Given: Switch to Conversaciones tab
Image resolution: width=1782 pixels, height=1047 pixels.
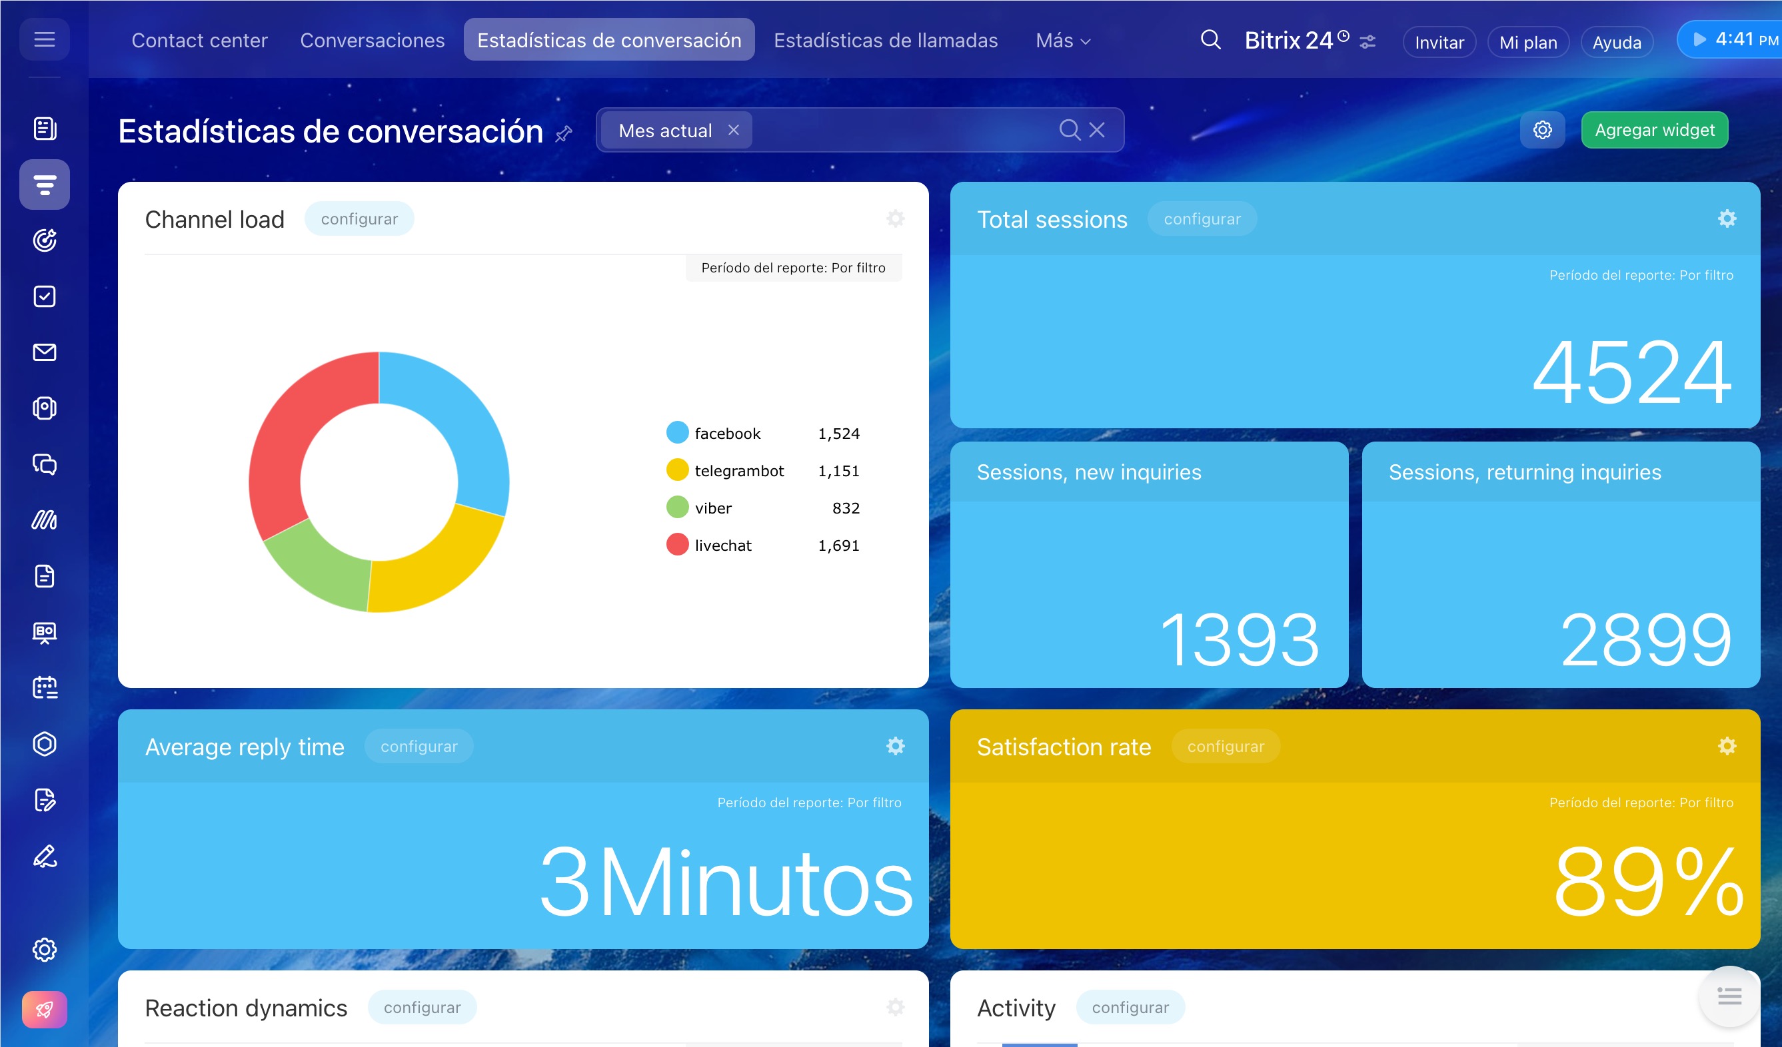Looking at the screenshot, I should pos(372,41).
